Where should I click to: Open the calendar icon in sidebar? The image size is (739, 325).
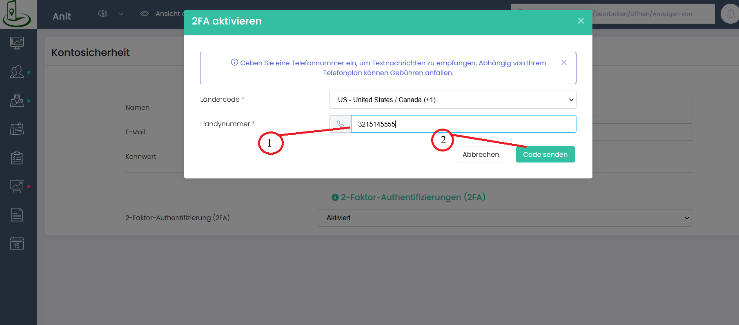coord(17,243)
